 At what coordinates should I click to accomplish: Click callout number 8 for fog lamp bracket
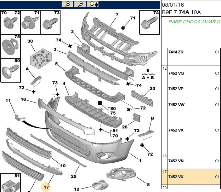148,185
